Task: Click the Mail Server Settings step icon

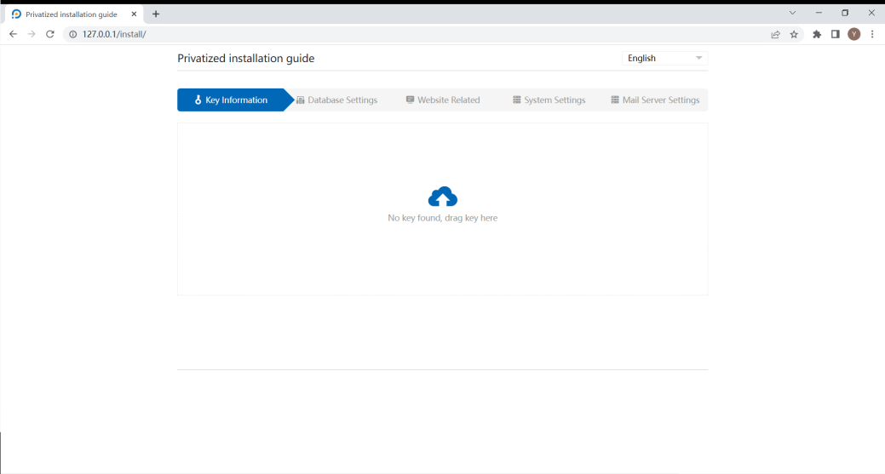Action: pyautogui.click(x=615, y=100)
